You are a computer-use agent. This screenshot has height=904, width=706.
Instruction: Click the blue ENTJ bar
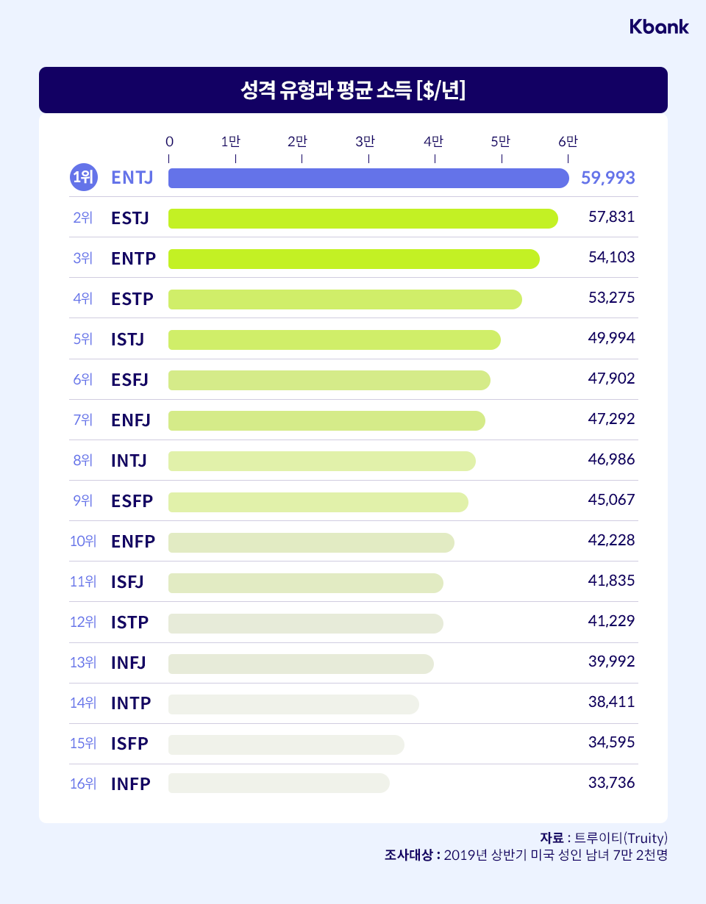click(x=368, y=178)
